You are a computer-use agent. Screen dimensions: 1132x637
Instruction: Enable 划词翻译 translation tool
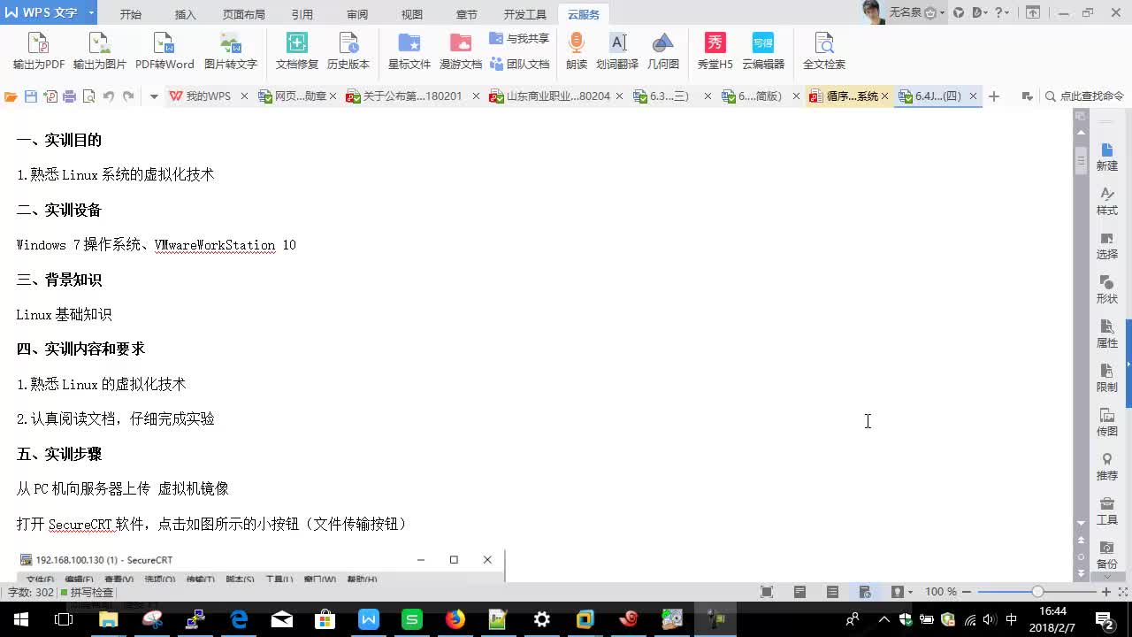click(617, 51)
